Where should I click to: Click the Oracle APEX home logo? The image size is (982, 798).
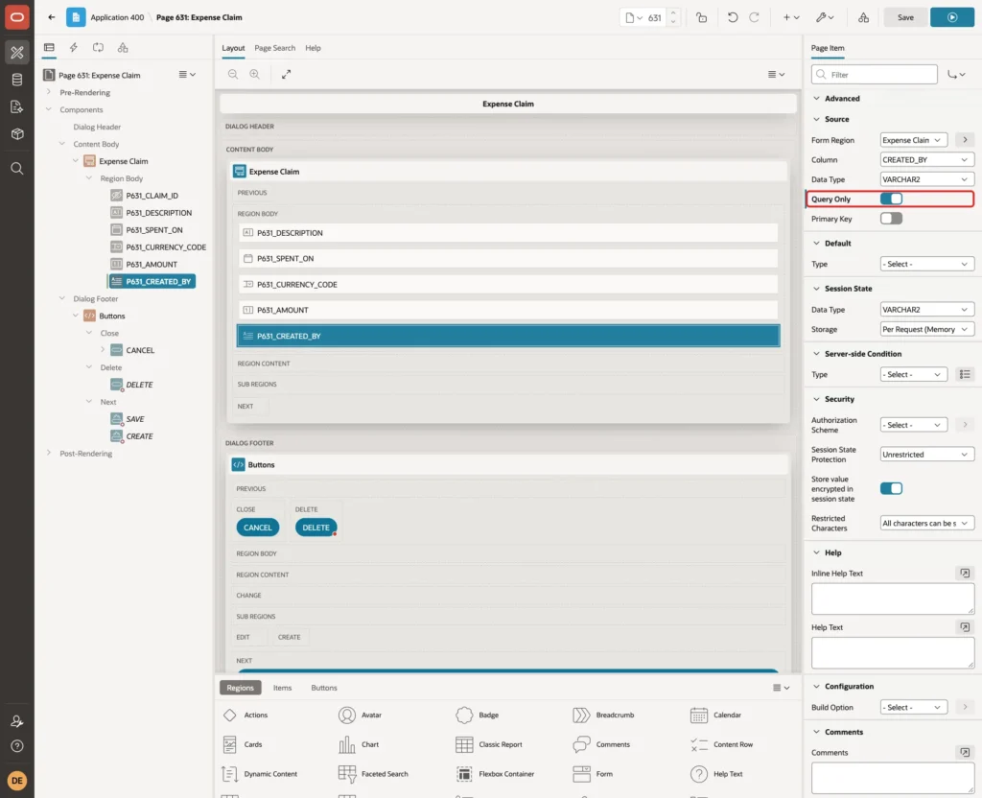click(x=17, y=17)
